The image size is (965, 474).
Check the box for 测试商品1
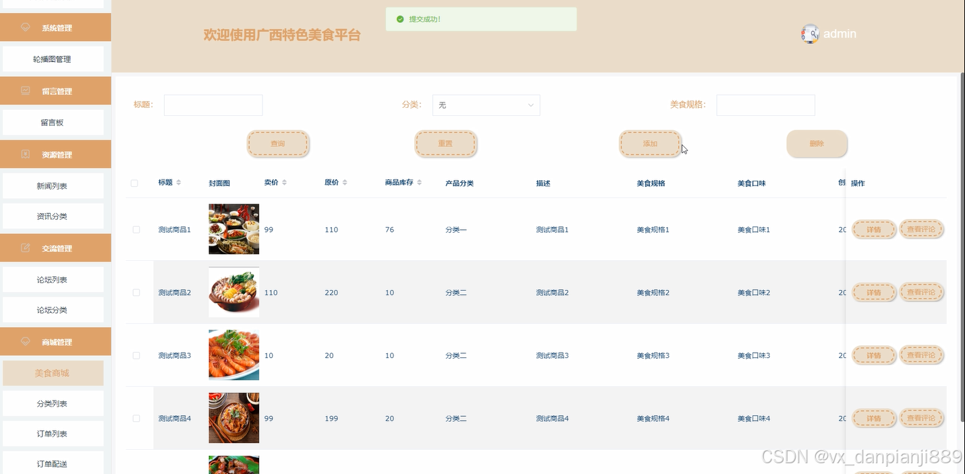coord(136,229)
